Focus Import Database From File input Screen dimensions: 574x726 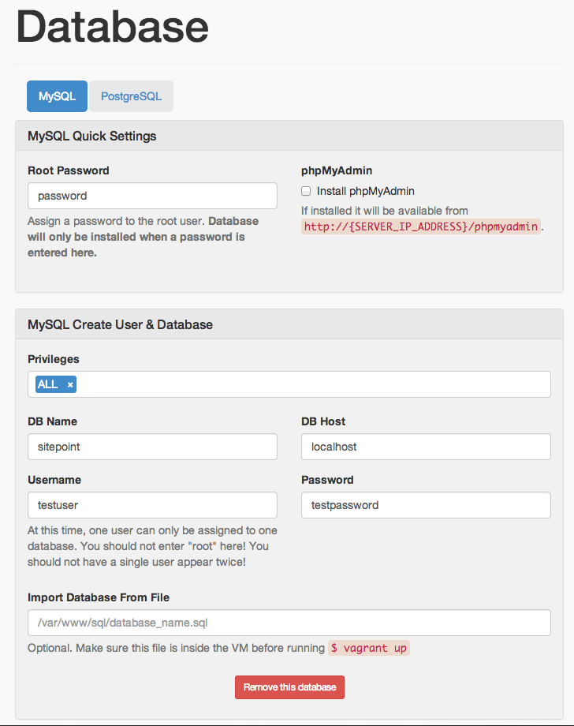pos(289,623)
